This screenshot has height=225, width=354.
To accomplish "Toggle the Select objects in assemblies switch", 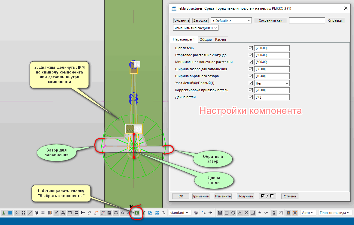I will (157, 213).
